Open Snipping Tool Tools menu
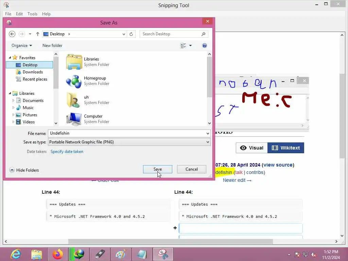The width and height of the screenshot is (348, 261). point(32,14)
